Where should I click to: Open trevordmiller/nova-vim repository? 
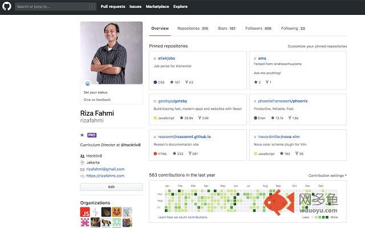click(x=279, y=137)
